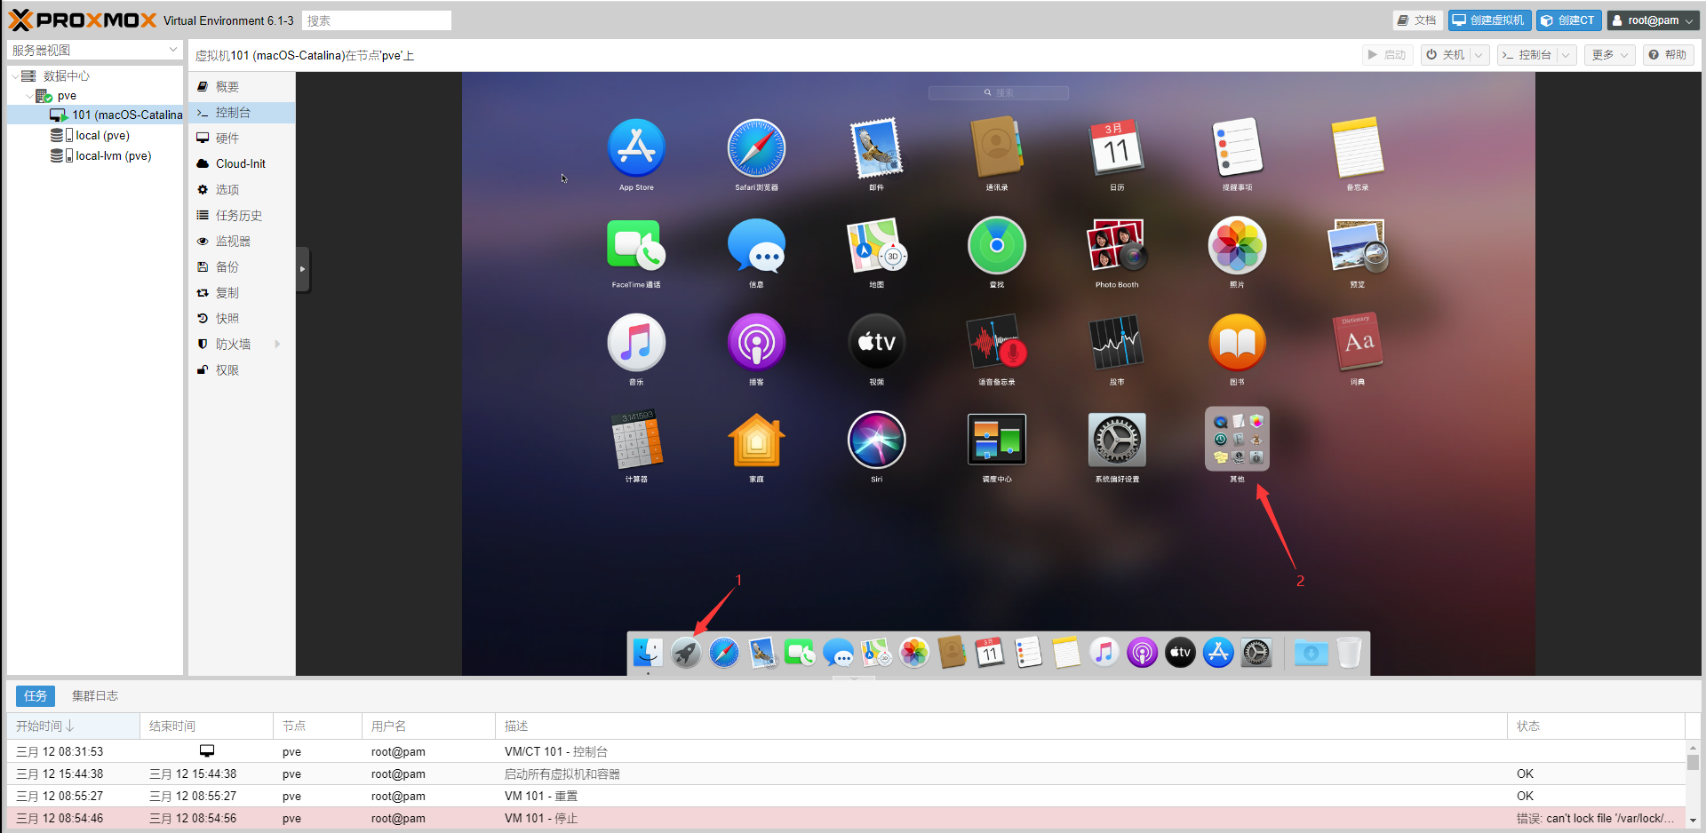Screen dimensions: 1706x833
Task: Open the Photo Booth app
Action: pyautogui.click(x=1116, y=246)
